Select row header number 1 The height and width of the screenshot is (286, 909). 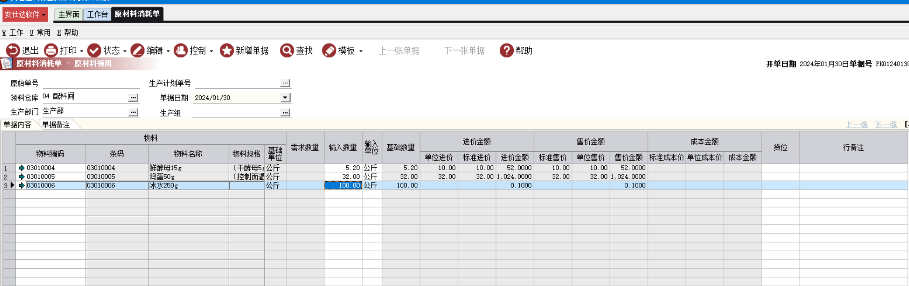[9, 168]
